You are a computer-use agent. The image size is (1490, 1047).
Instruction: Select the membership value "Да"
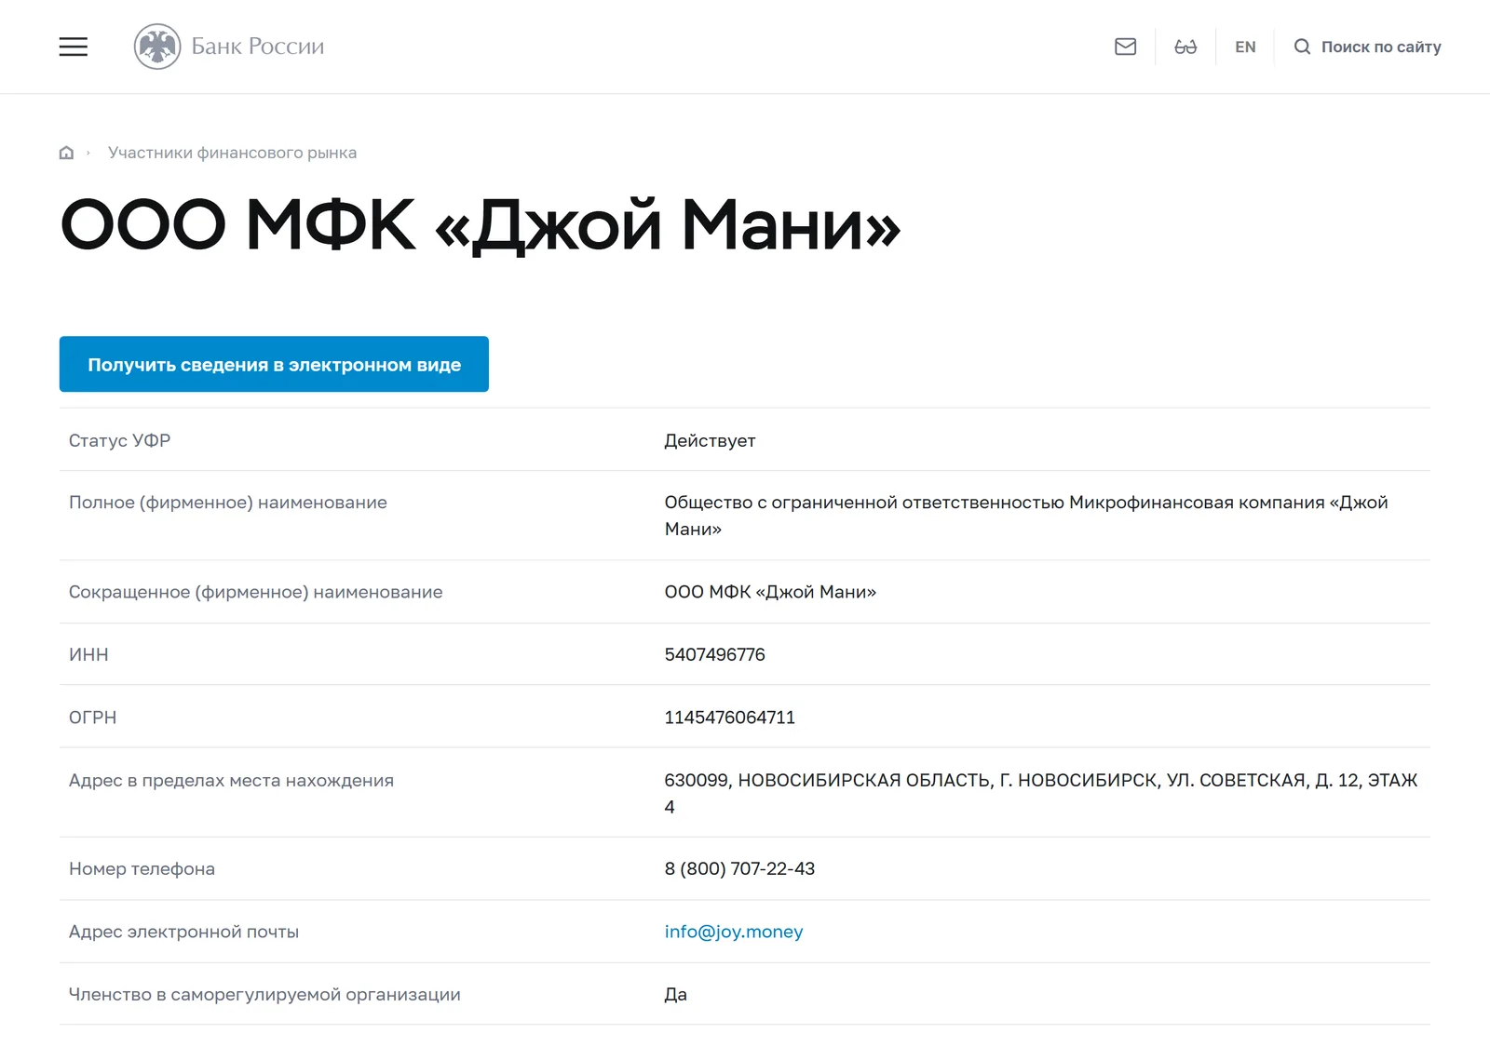[x=675, y=994]
